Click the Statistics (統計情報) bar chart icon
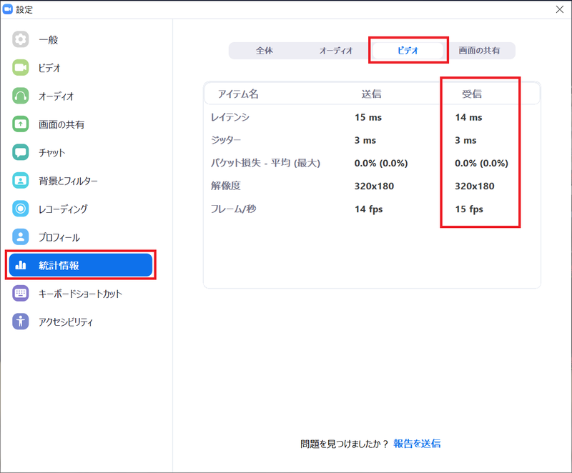The width and height of the screenshot is (572, 473). click(x=21, y=265)
